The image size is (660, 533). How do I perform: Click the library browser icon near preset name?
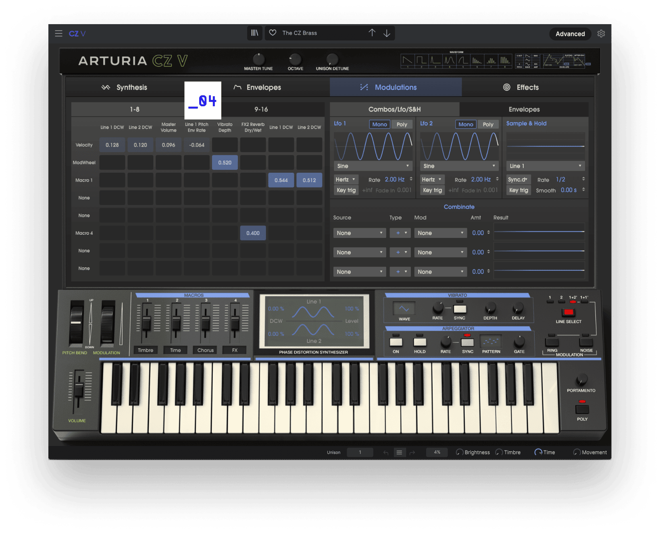(255, 33)
